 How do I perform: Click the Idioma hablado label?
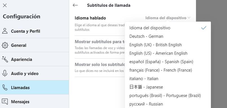90,18
